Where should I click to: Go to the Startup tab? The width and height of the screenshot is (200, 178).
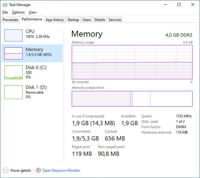pyautogui.click(x=73, y=20)
